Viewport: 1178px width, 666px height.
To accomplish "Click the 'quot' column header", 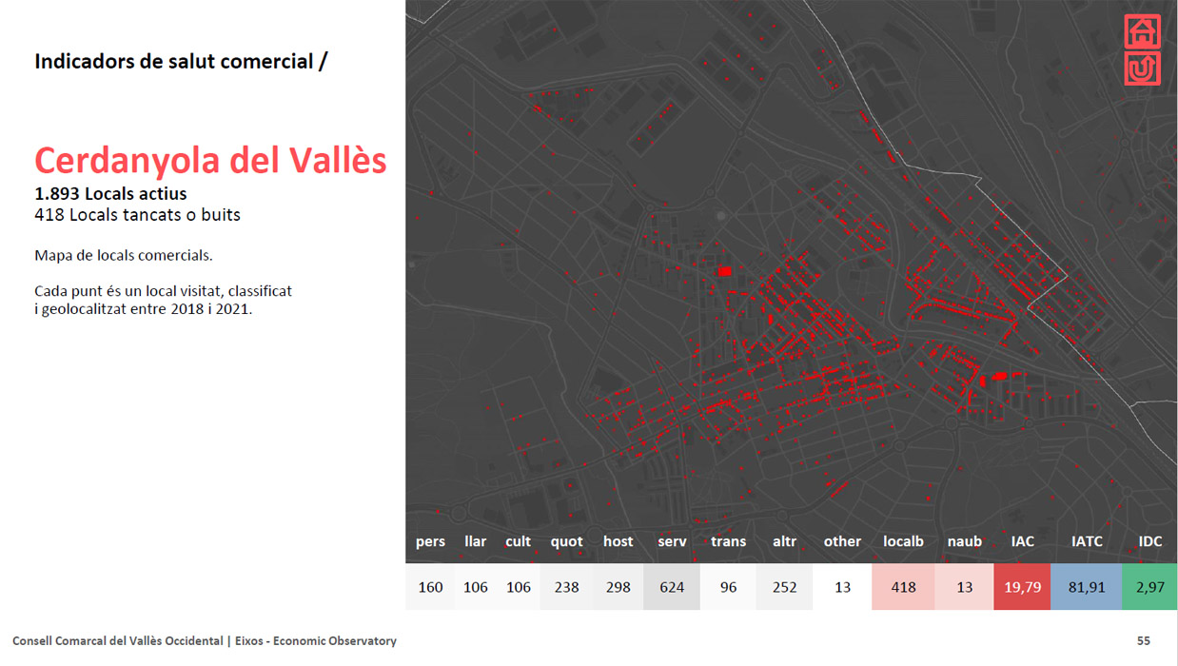I will pos(567,541).
